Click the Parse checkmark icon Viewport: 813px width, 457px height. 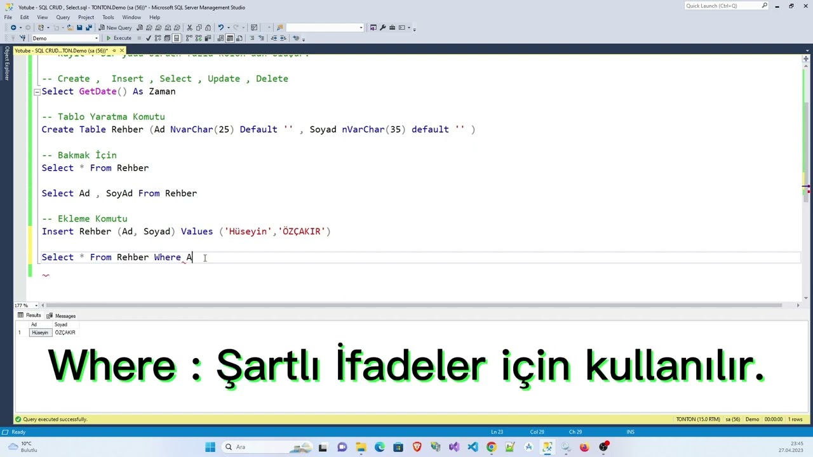pyautogui.click(x=148, y=38)
